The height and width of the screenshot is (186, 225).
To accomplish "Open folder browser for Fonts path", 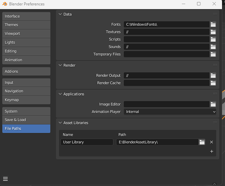I will tap(213, 25).
